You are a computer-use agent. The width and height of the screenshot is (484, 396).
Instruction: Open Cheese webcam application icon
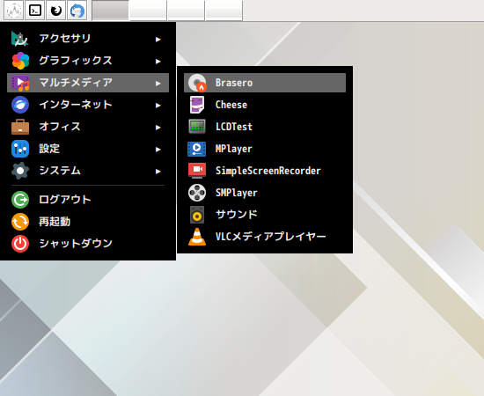[197, 105]
